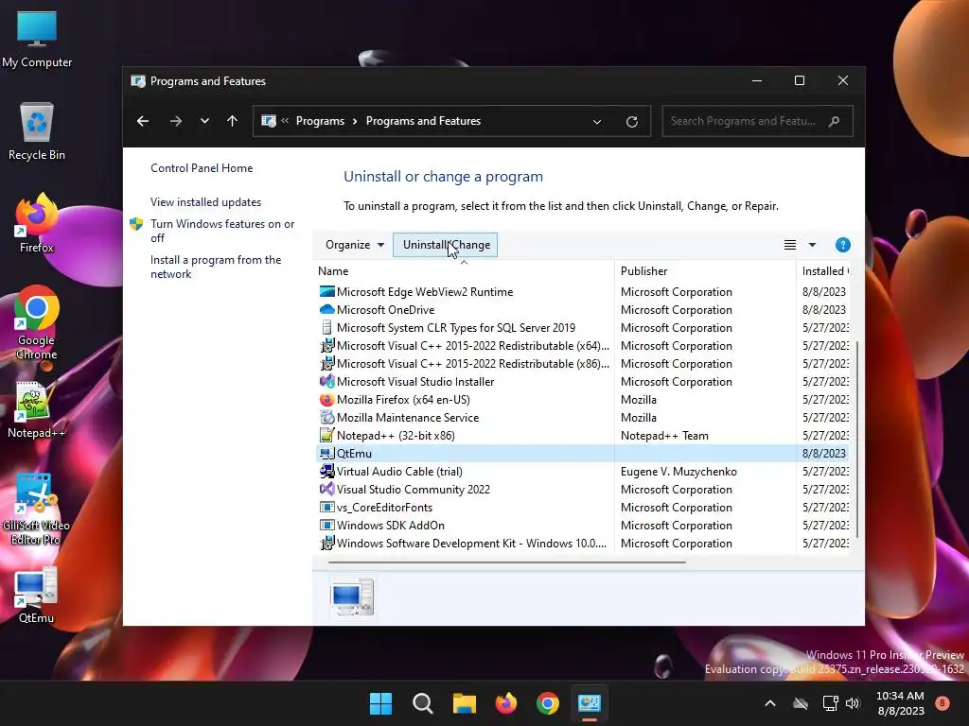Screen dimensions: 969x726
Task: Open the Windows Start menu
Action: [380, 703]
